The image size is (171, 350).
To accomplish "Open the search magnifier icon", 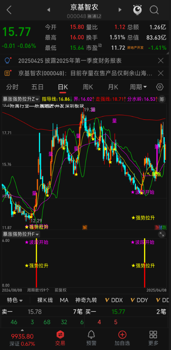I will tap(154, 10).
